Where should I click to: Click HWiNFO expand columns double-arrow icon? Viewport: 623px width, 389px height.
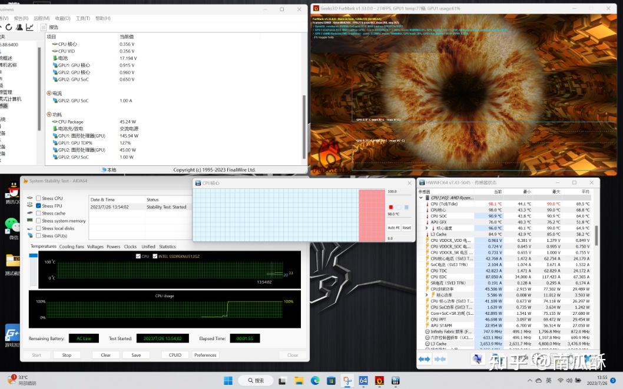click(424, 359)
